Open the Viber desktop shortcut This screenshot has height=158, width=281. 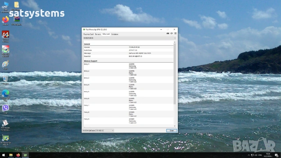click(6, 109)
